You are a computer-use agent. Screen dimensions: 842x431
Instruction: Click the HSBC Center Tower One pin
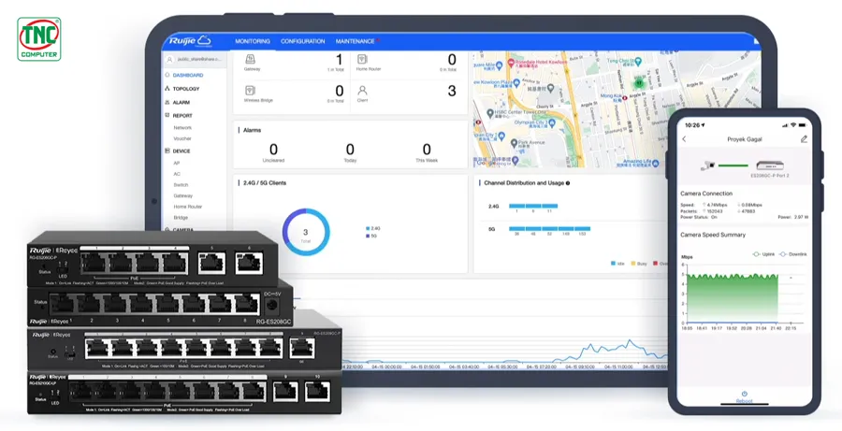coord(489,113)
